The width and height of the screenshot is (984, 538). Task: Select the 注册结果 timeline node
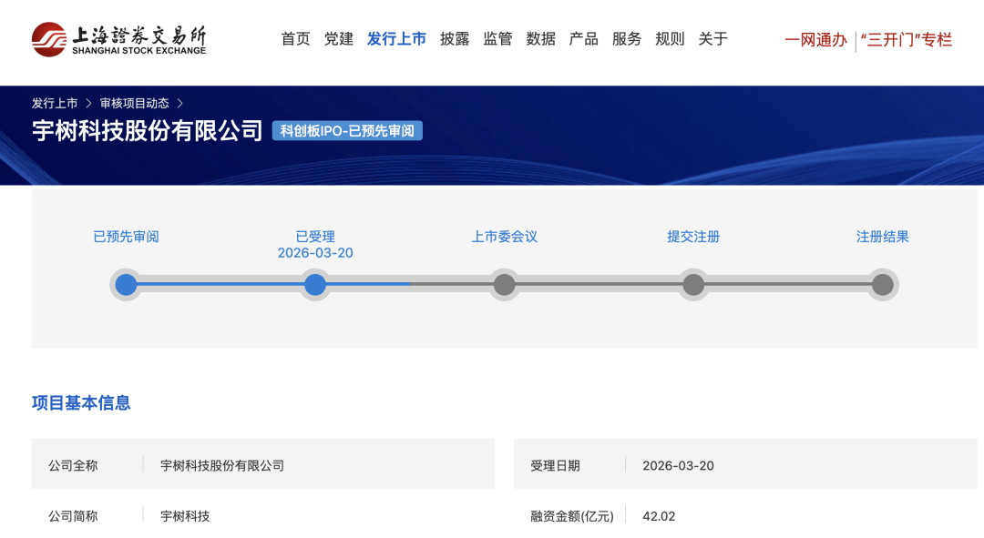882,285
